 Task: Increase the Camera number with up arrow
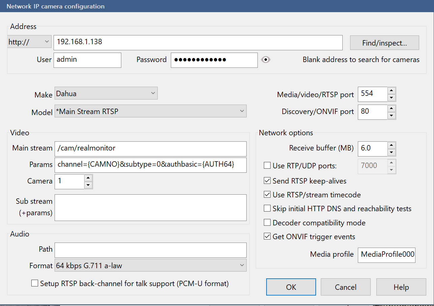click(88, 178)
